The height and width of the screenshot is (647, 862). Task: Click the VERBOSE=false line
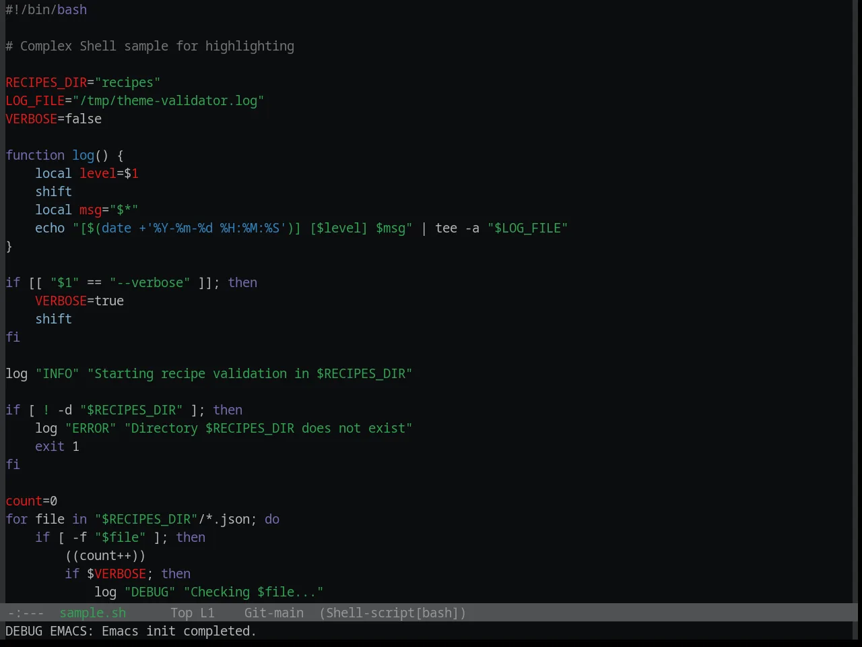(x=54, y=119)
